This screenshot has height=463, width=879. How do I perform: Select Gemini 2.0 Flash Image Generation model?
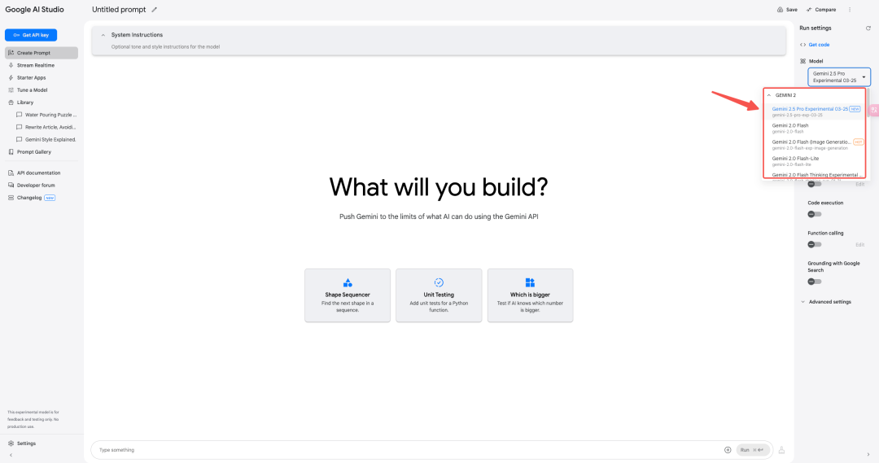click(x=816, y=145)
